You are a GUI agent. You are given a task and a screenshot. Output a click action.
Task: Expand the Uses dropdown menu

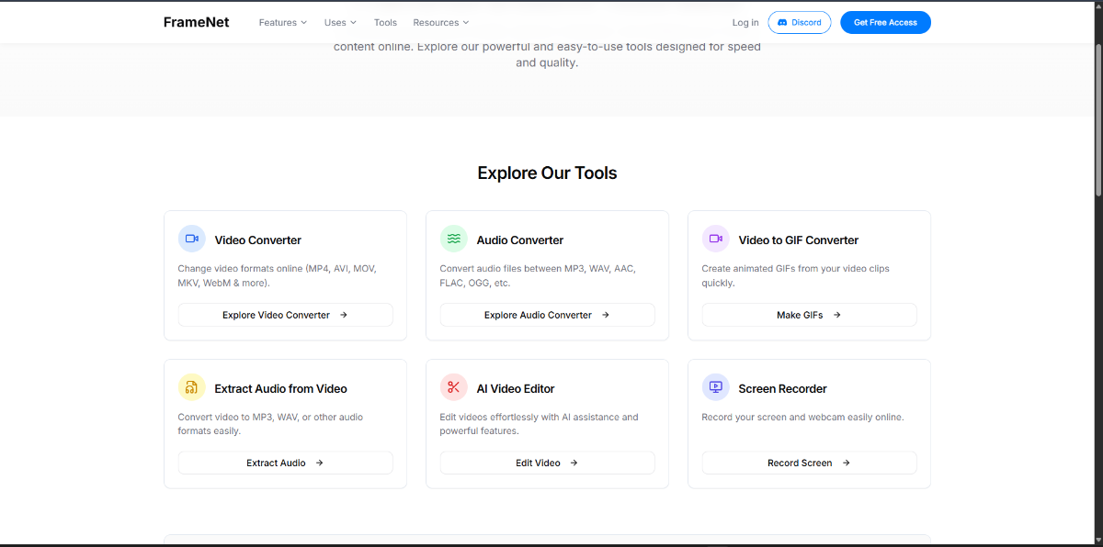pos(340,22)
